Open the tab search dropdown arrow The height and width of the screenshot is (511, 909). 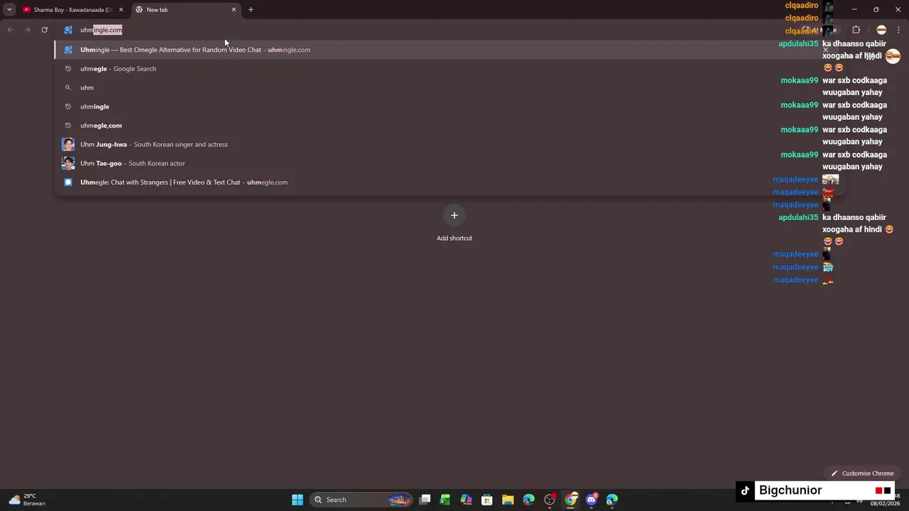[x=9, y=10]
